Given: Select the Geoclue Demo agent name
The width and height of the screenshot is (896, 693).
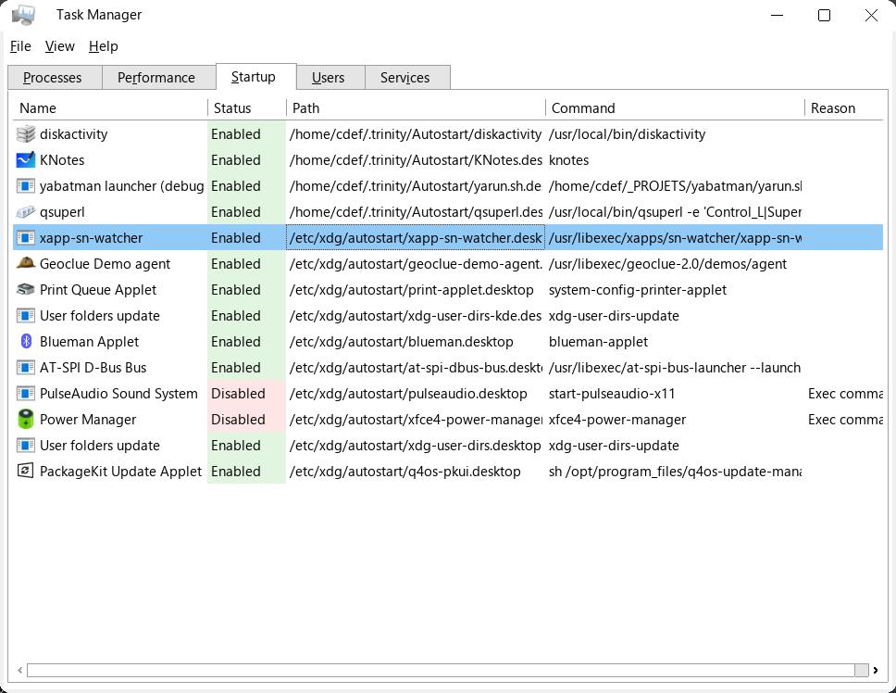Looking at the screenshot, I should [106, 264].
